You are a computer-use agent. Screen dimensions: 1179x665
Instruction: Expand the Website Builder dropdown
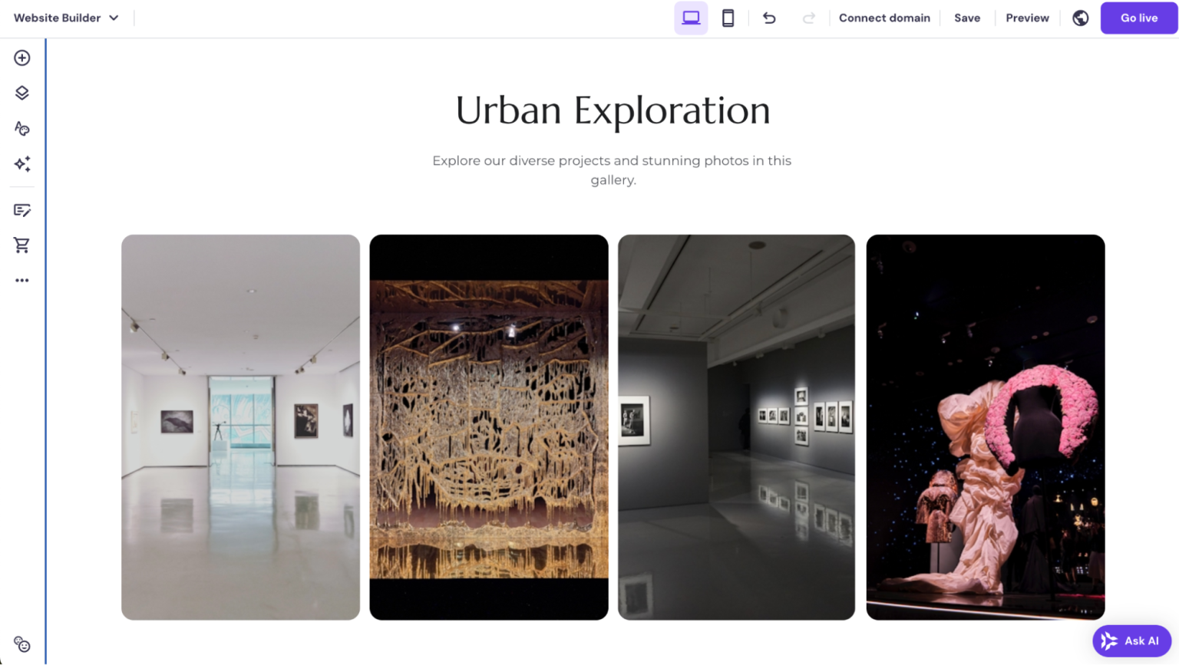(66, 18)
